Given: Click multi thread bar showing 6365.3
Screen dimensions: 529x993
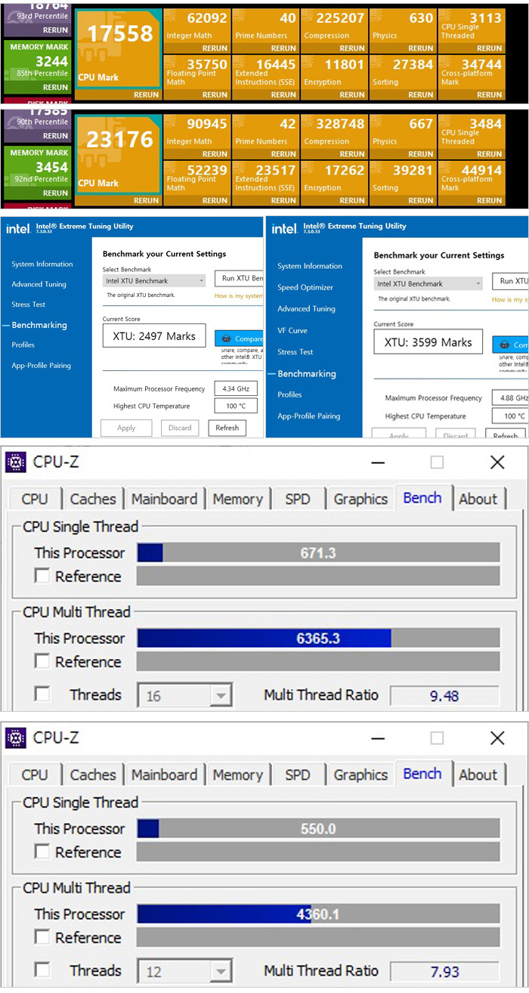Looking at the screenshot, I should click(317, 639).
